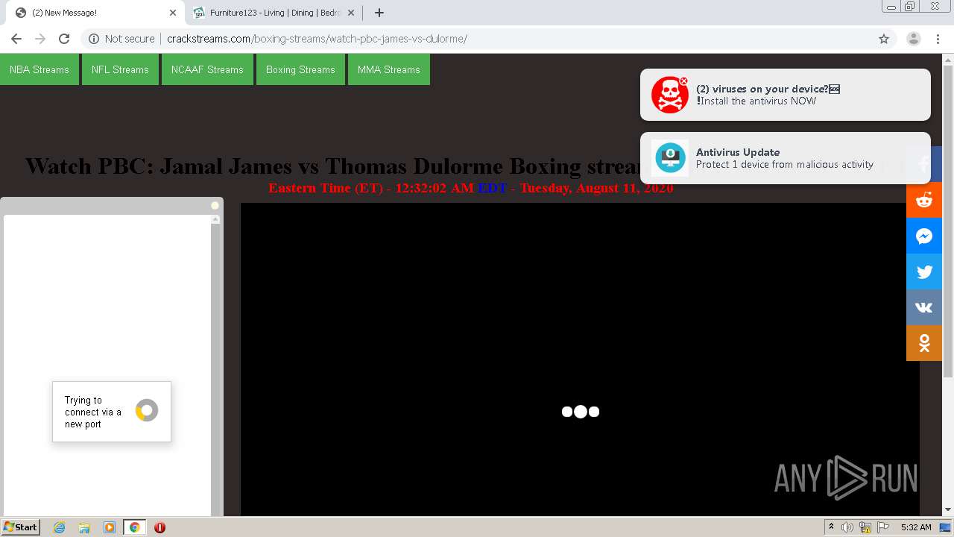This screenshot has height=537, width=954.
Task: Open the Chrome three-dot menu
Action: 938,39
